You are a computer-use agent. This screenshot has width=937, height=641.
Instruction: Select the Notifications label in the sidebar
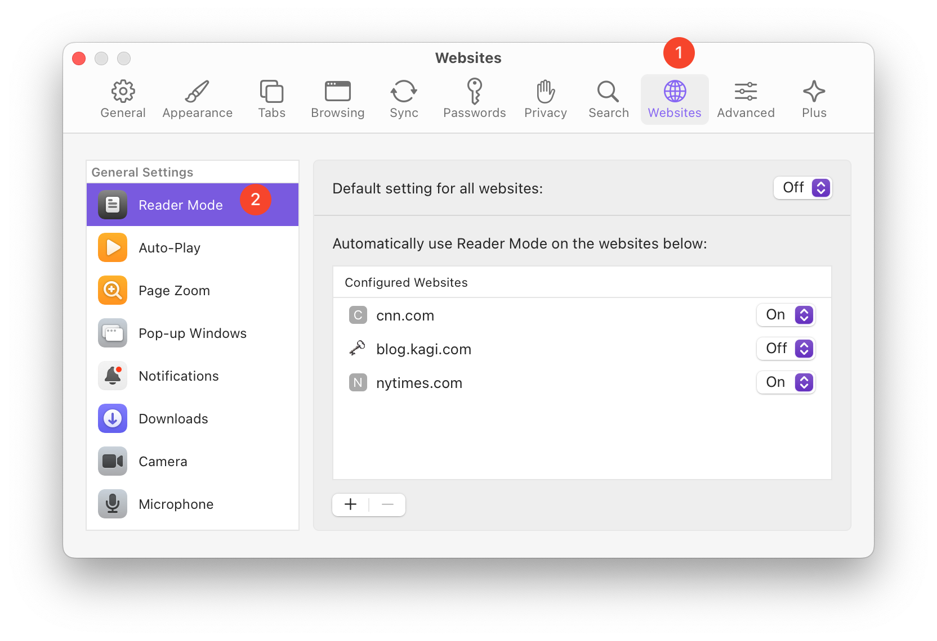[179, 376]
